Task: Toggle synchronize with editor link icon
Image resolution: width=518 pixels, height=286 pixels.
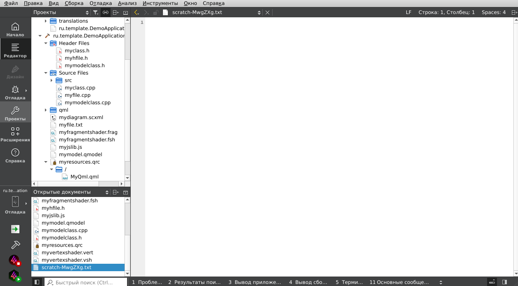Action: point(106,12)
